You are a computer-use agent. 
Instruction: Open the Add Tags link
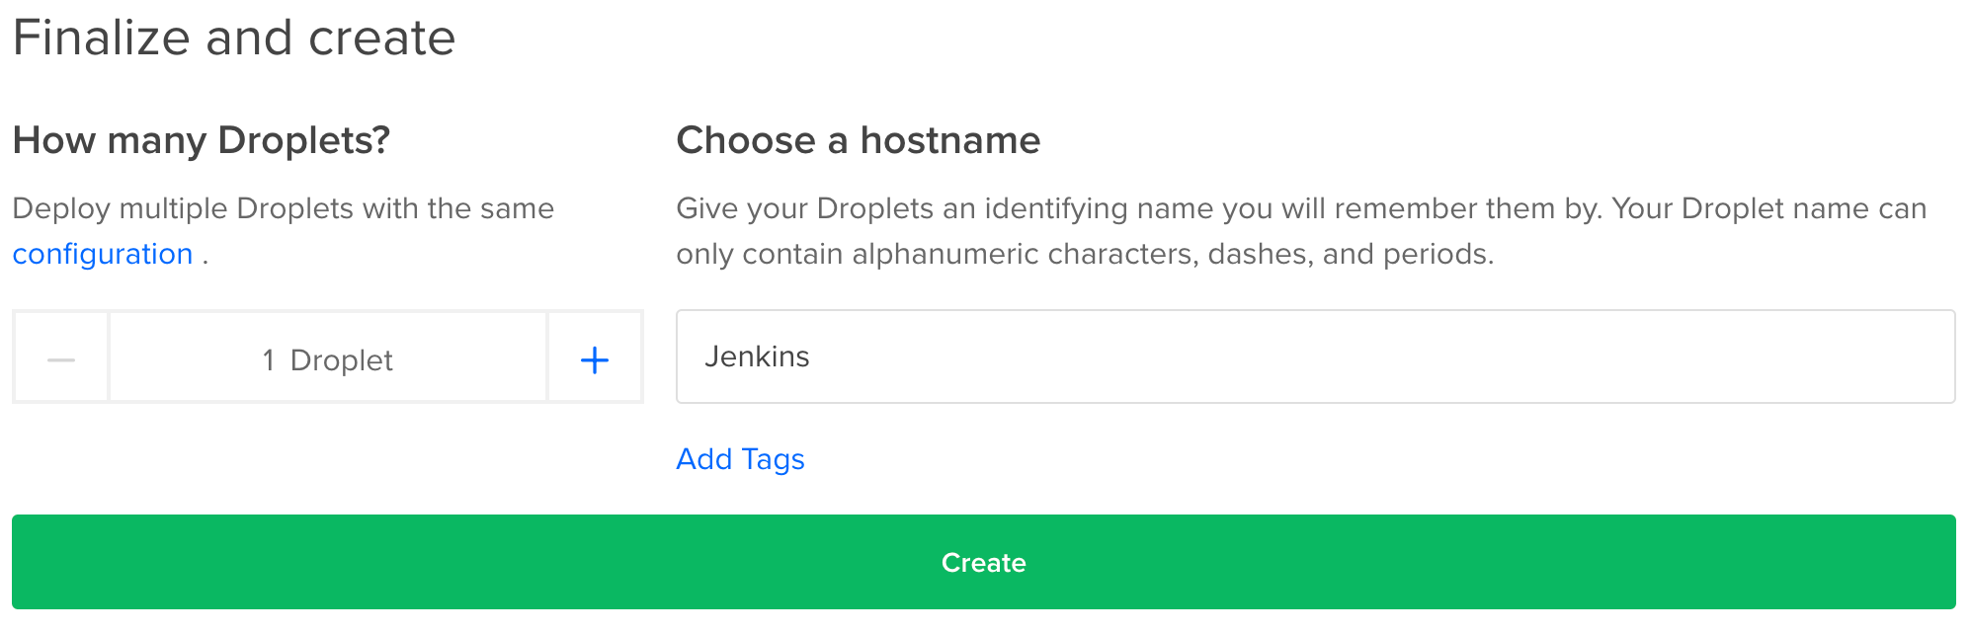[740, 459]
